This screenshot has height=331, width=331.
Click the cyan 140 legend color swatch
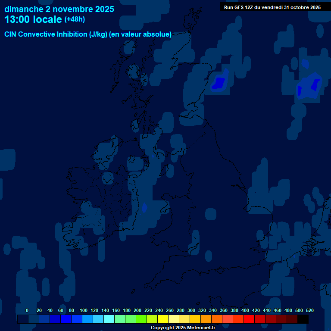click(109, 319)
